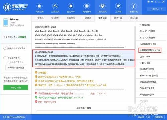Select 读设备开机密码
Viewport: 167px width, 120px height.
147,69
